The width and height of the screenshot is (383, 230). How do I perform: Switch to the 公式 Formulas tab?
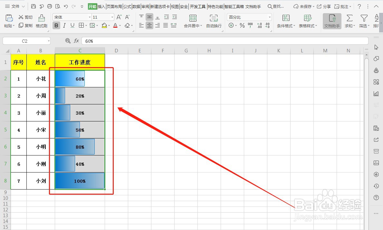coord(127,6)
